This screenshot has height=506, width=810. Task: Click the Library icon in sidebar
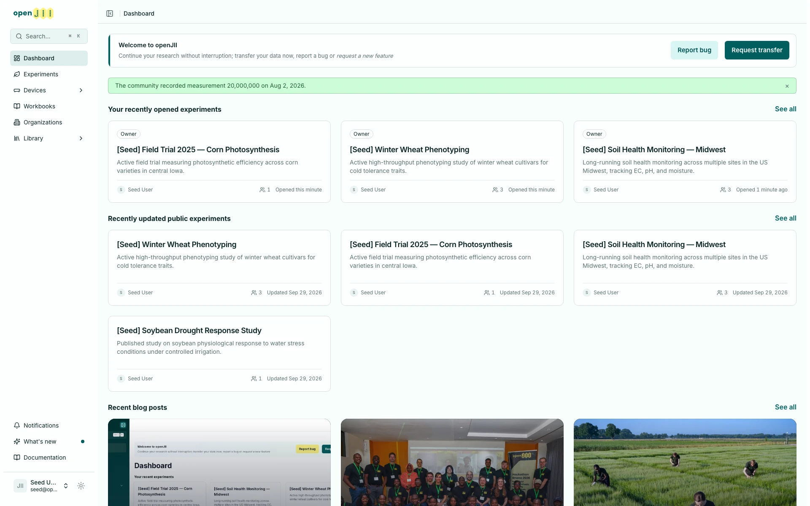click(x=17, y=138)
